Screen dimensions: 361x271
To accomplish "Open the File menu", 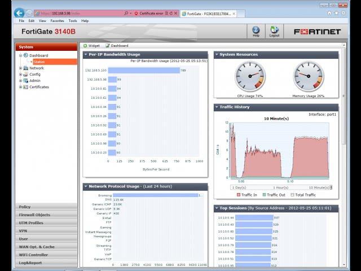I will click(21, 21).
